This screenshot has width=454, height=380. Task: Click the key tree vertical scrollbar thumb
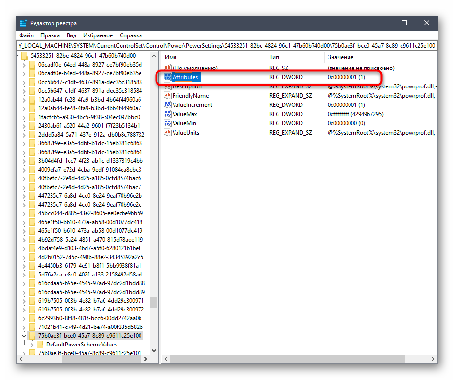coord(154,303)
